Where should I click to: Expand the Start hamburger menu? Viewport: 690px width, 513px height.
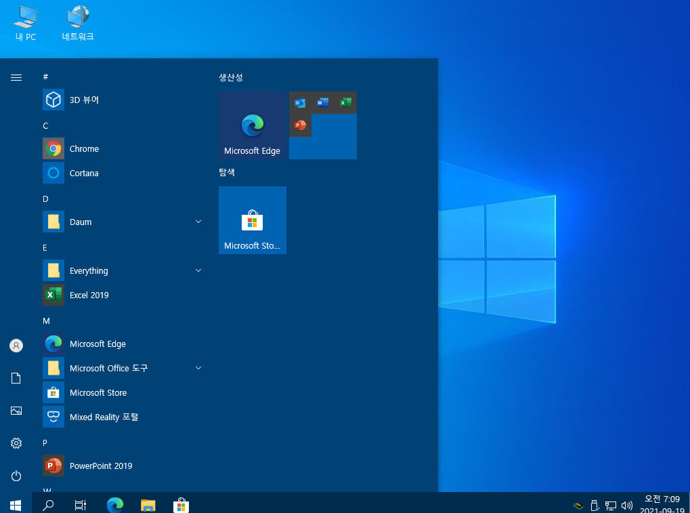coord(16,77)
